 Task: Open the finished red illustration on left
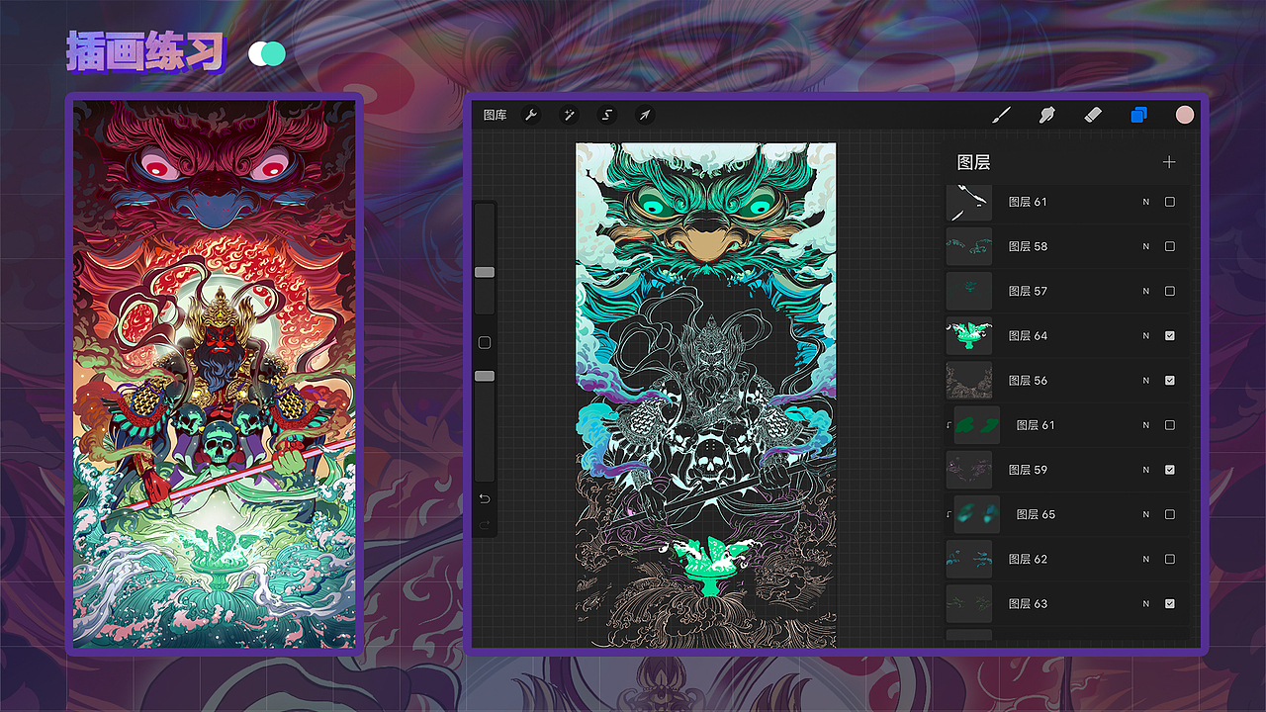pos(214,374)
